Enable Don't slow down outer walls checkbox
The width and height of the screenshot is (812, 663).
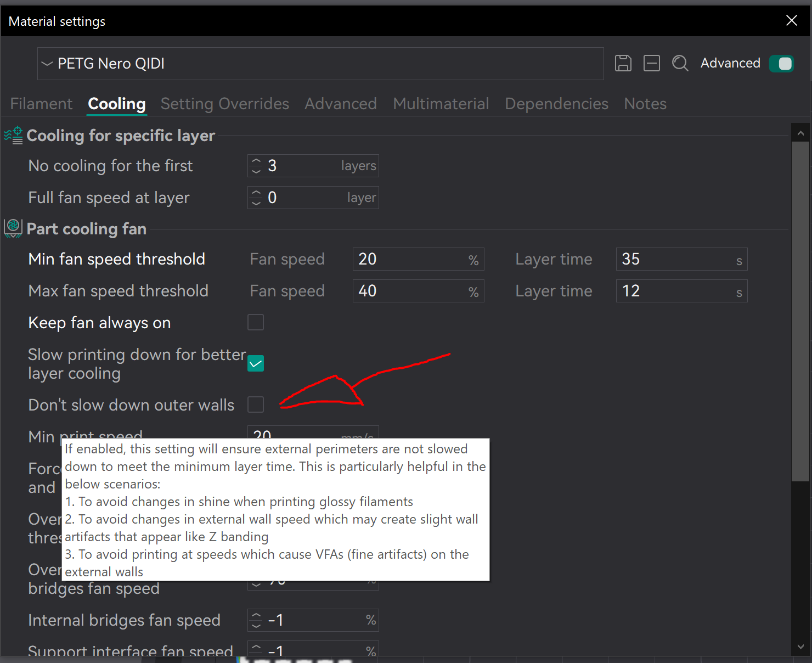tap(256, 404)
